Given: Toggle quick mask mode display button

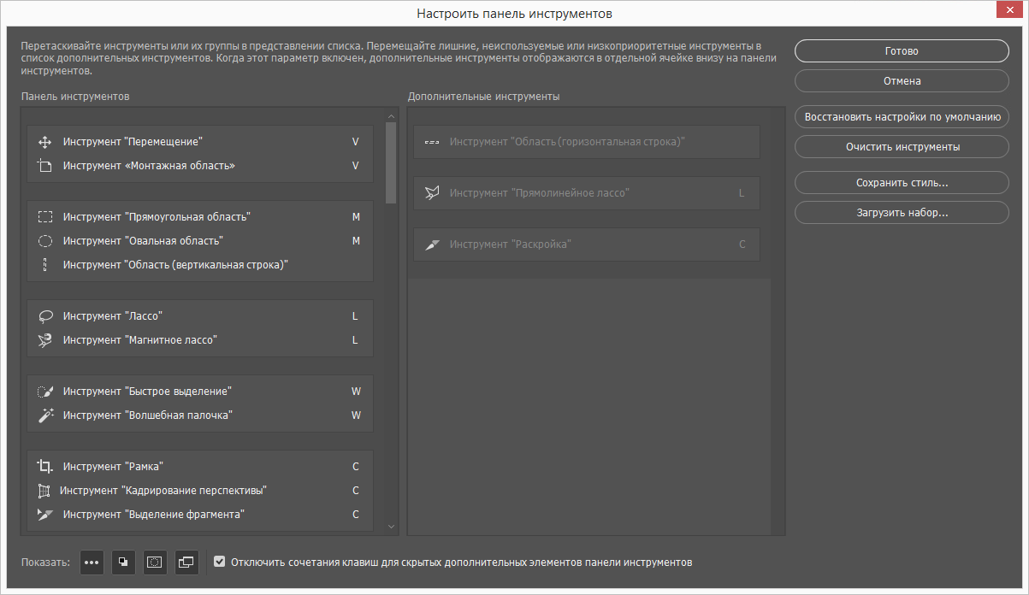Looking at the screenshot, I should click(154, 563).
